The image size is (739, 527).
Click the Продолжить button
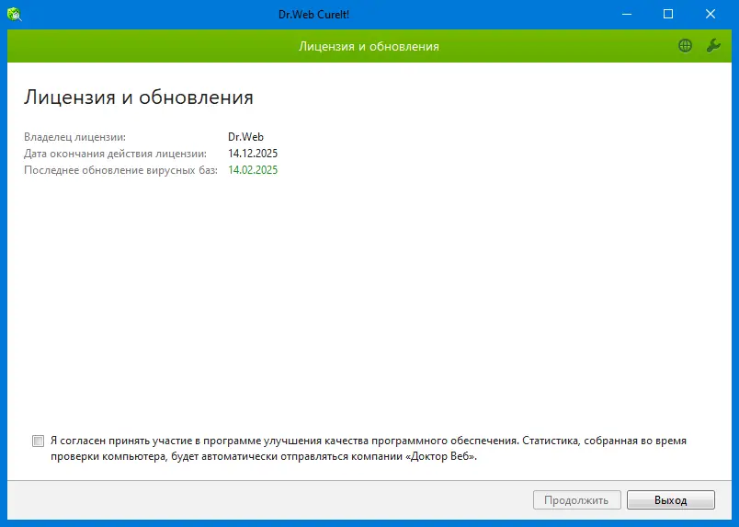click(x=577, y=500)
